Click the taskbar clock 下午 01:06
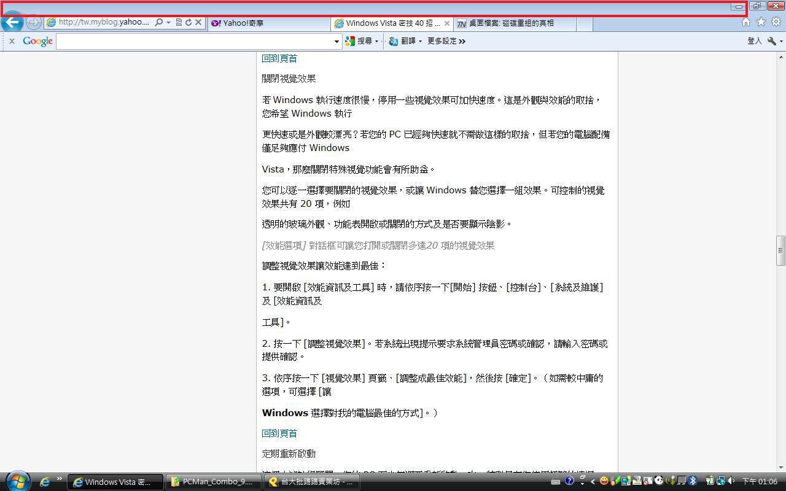Screen dimensions: 786x491 pyautogui.click(x=760, y=482)
